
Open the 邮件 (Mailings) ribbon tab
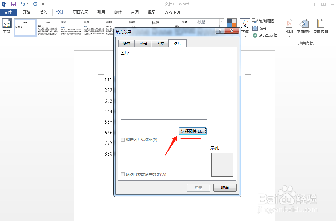point(118,12)
